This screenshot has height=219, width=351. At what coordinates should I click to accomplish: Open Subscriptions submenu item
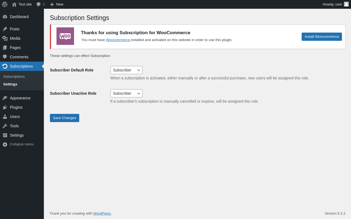coord(14,77)
